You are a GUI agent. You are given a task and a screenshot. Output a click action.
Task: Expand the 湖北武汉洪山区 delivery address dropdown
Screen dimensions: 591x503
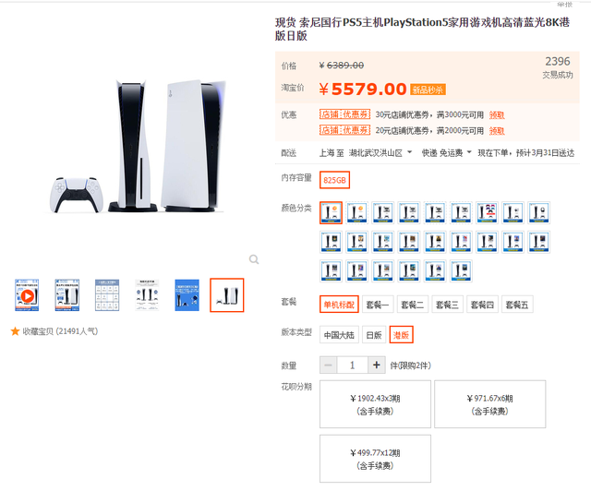[380, 153]
